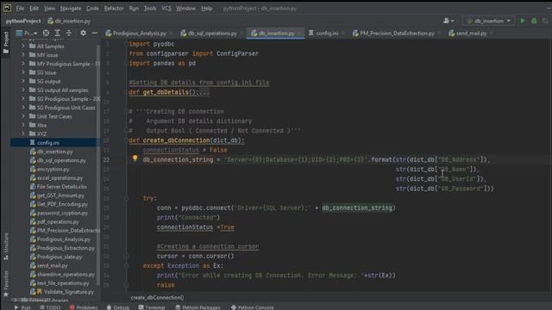Select encryption.py in project tree

click(x=53, y=169)
